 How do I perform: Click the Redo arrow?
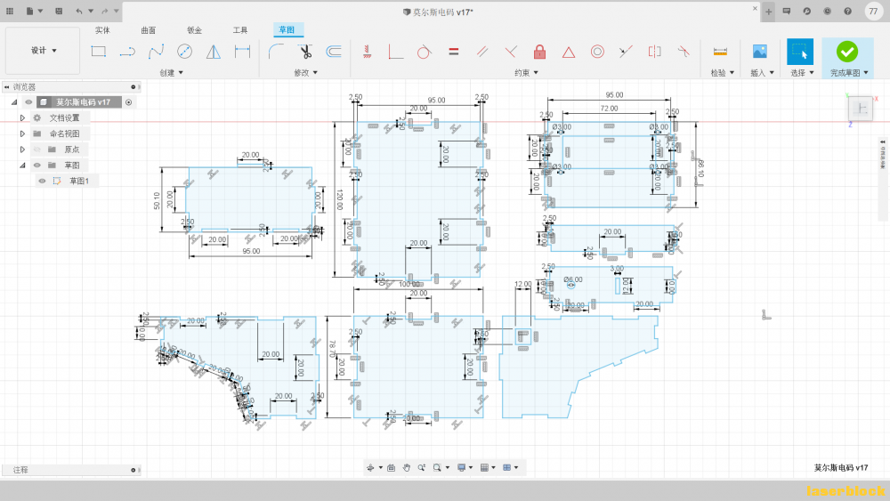104,11
